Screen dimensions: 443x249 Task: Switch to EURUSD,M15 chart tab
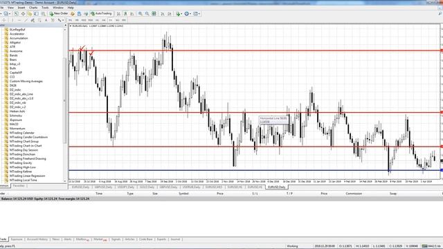(214, 187)
